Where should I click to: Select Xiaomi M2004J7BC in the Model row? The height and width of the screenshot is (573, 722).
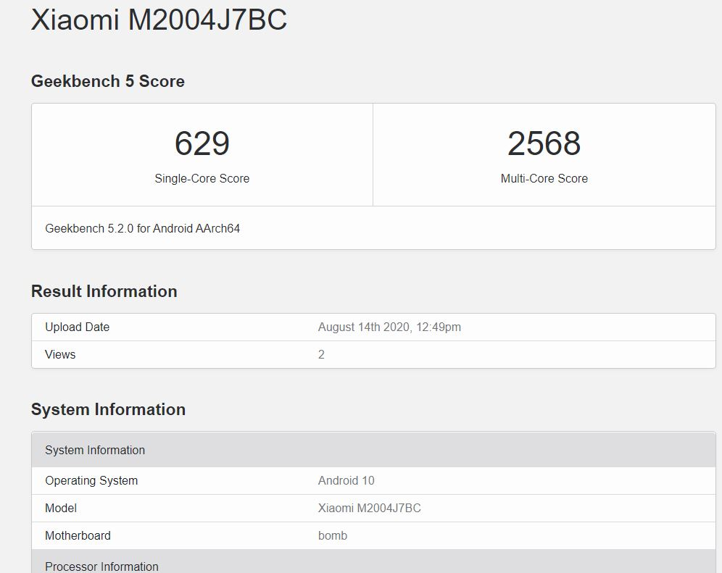click(369, 508)
